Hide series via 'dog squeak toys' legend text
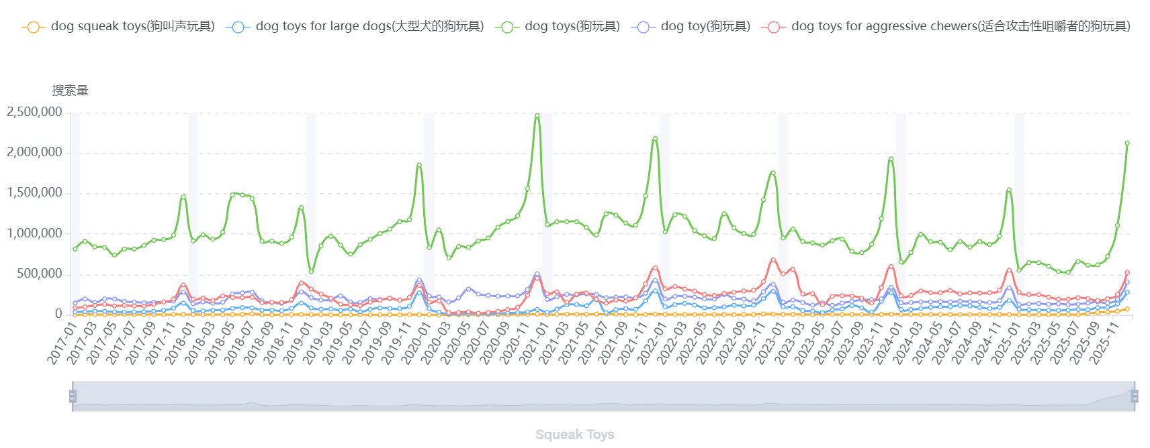The image size is (1150, 448). point(132,26)
